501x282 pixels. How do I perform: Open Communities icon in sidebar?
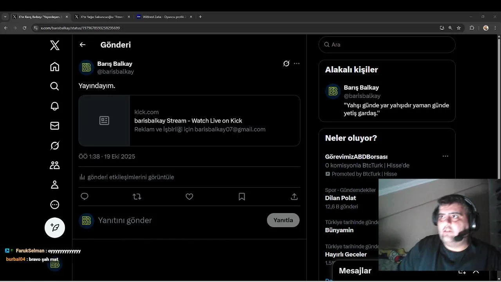55,165
